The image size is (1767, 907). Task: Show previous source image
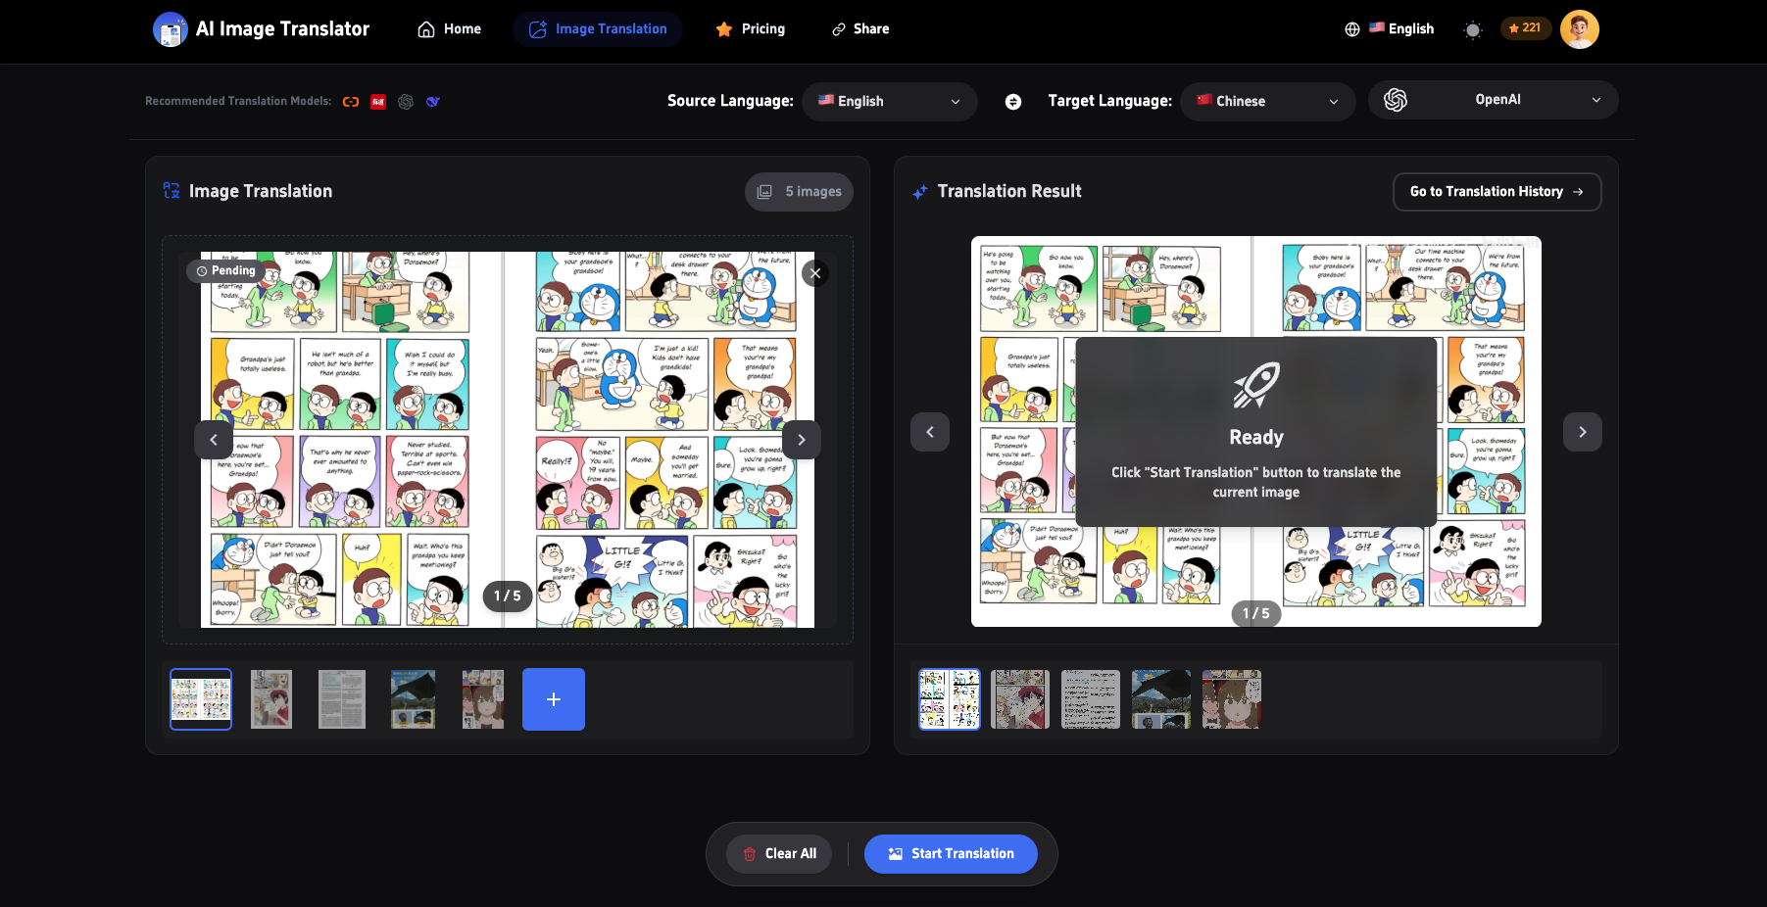tap(214, 440)
